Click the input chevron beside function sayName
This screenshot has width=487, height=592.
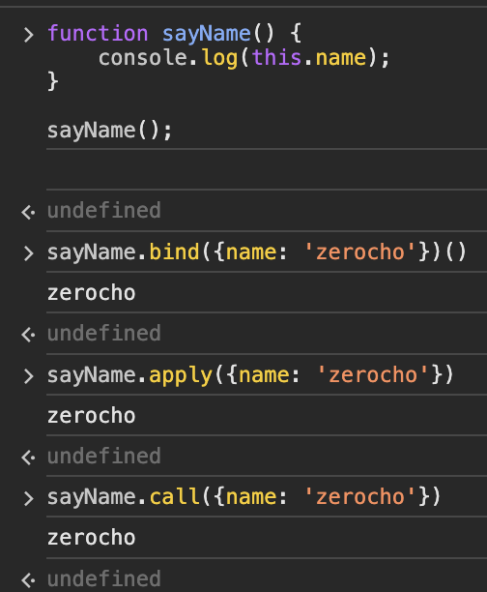tap(29, 35)
